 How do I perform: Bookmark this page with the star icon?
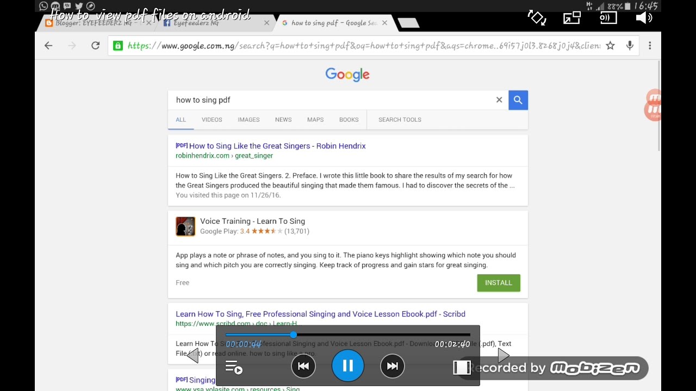[610, 46]
